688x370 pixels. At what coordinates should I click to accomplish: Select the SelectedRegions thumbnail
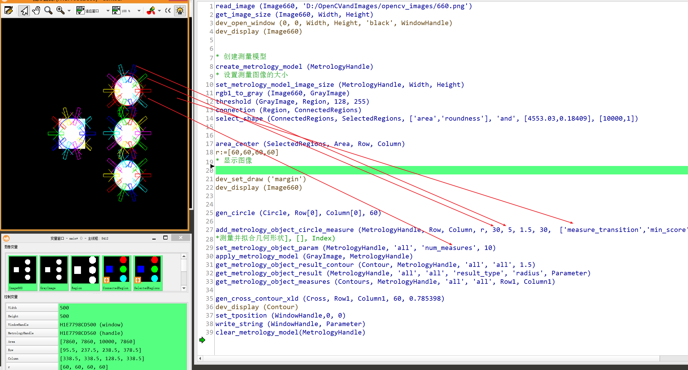tap(148, 272)
